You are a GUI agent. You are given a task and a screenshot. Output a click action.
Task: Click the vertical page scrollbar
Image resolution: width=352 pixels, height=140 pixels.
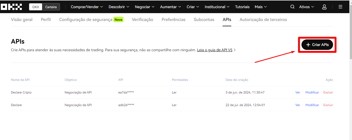click(x=350, y=32)
